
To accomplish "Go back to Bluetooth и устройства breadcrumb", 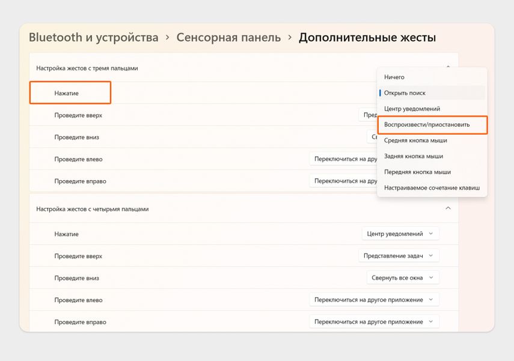I will [94, 37].
